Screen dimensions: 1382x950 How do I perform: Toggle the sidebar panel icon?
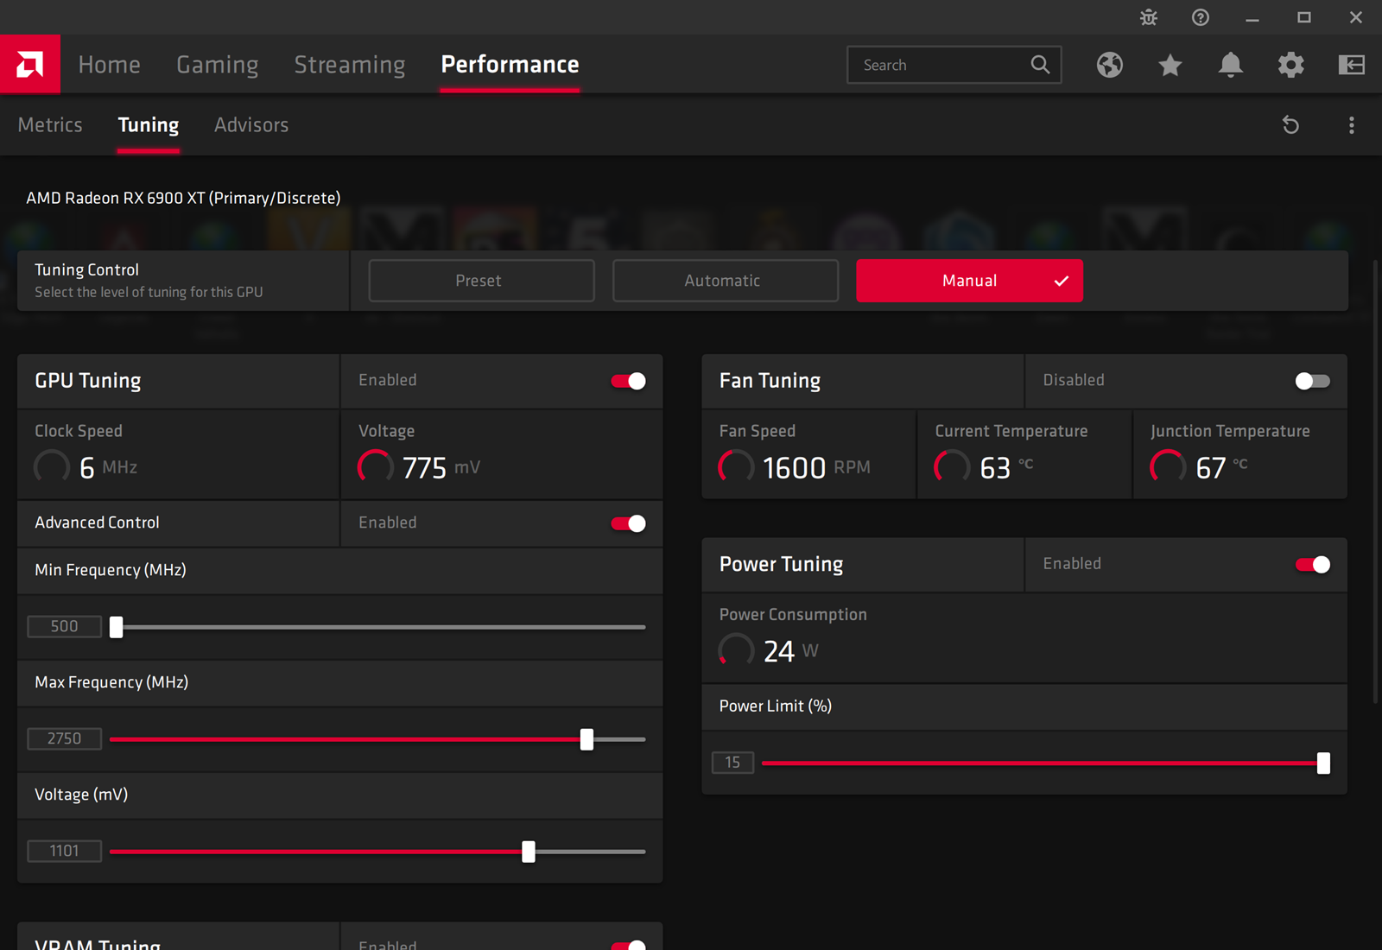(x=1352, y=65)
